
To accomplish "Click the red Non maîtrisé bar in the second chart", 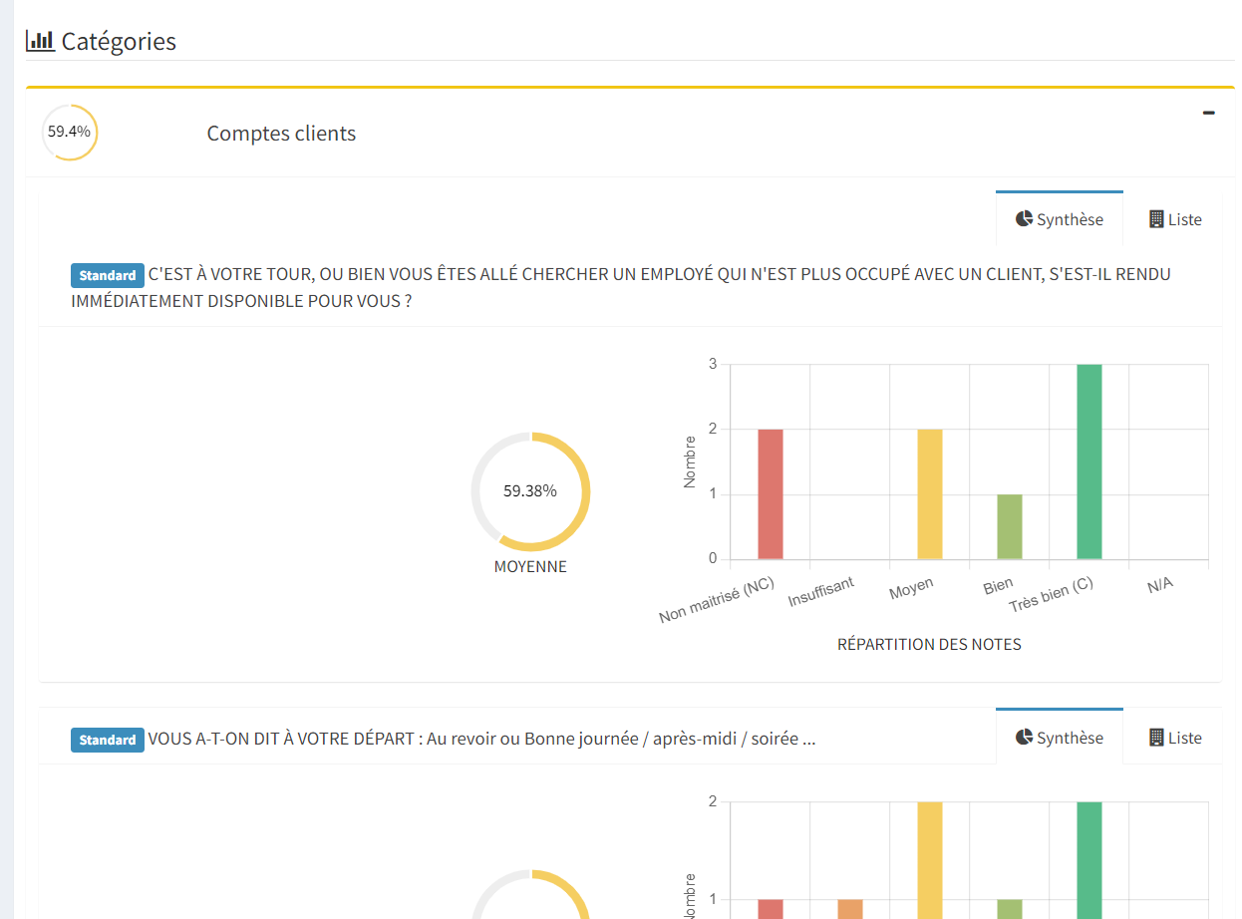I will coord(771,909).
